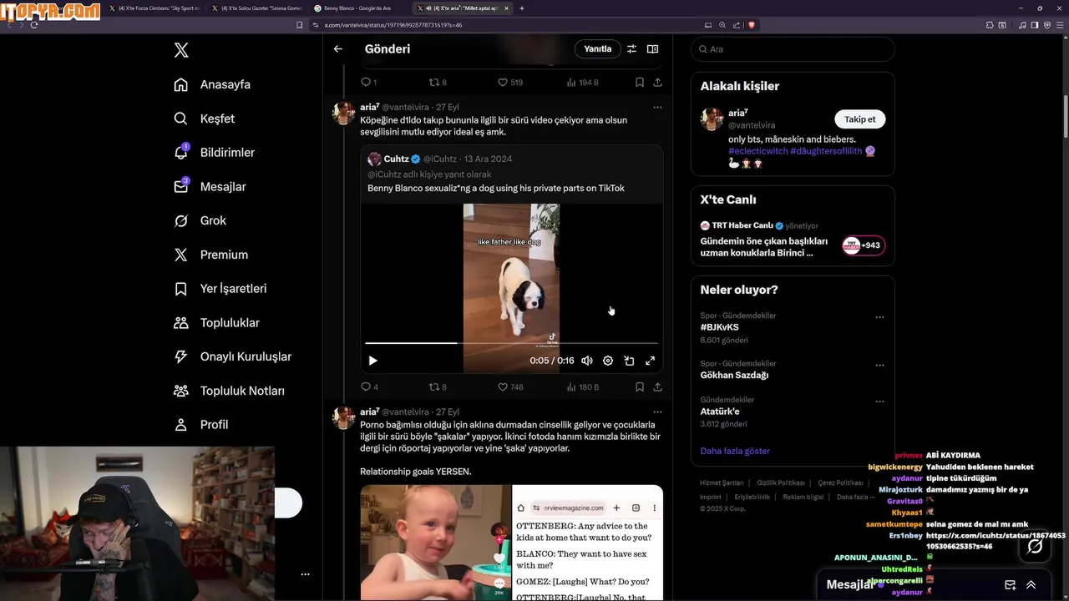Image resolution: width=1069 pixels, height=601 pixels.
Task: Switch to Benny Blanco Google tab
Action: click(357, 8)
